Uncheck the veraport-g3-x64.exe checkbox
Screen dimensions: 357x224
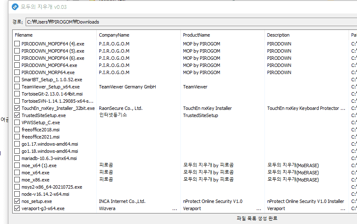[x=17, y=208]
